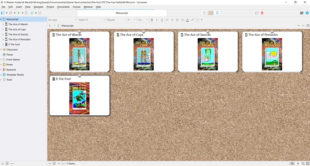Toggle underline formatting
Screen dimensions: 310x166
[162, 20]
